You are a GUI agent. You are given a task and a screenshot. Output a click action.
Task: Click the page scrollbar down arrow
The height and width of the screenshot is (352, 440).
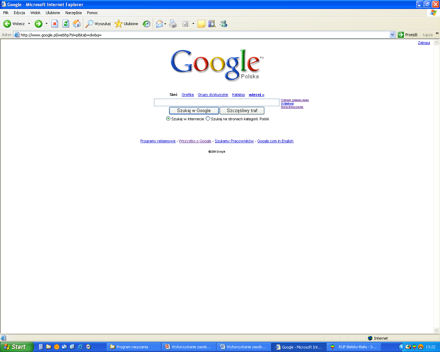point(437,331)
